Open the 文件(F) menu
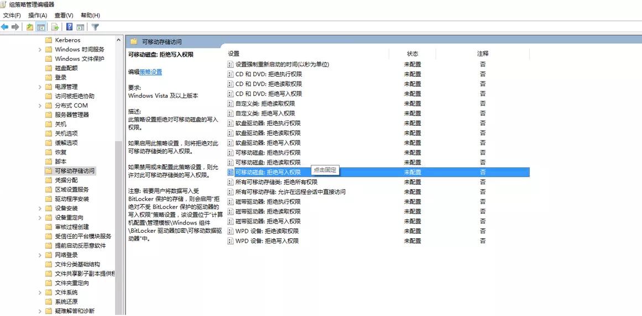The height and width of the screenshot is (316, 642). 12,15
